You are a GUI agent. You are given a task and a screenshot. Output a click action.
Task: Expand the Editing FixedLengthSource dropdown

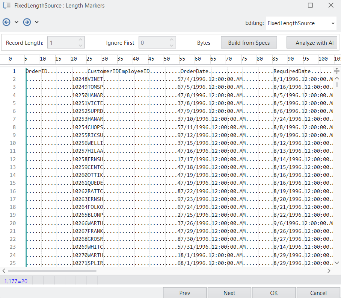[333, 23]
